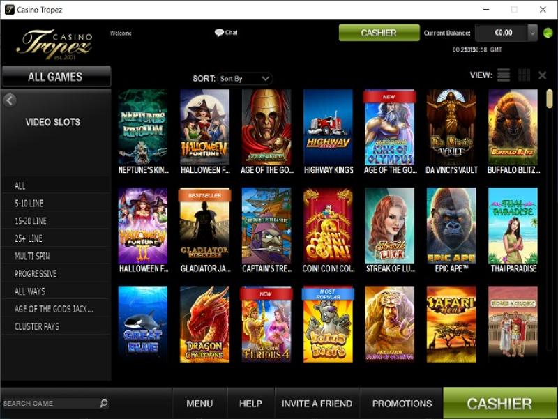
Task: Click the top green Cashier button
Action: pos(379,33)
